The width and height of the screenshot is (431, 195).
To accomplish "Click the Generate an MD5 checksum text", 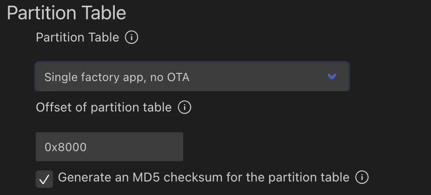I will pos(203,177).
